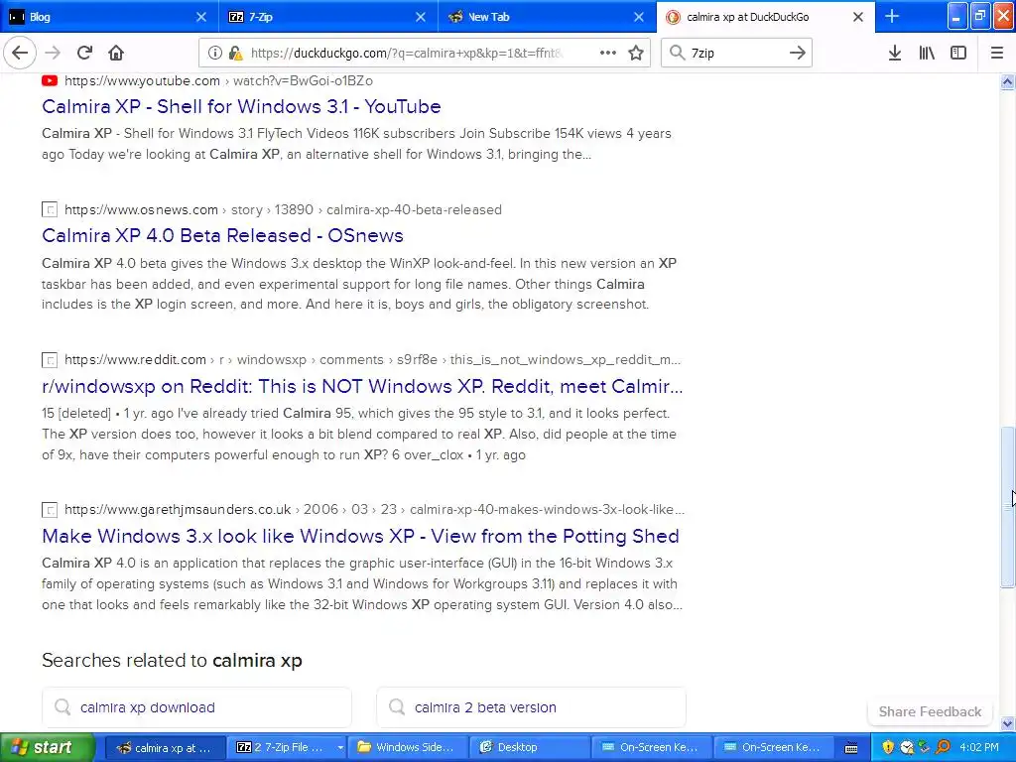Click the 4:02 PM taskbar clock
The width and height of the screenshot is (1016, 762).
coord(978,747)
